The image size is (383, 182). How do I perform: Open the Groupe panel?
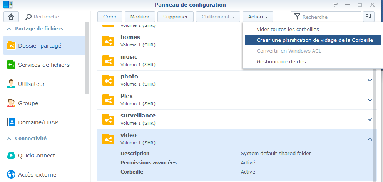click(28, 103)
